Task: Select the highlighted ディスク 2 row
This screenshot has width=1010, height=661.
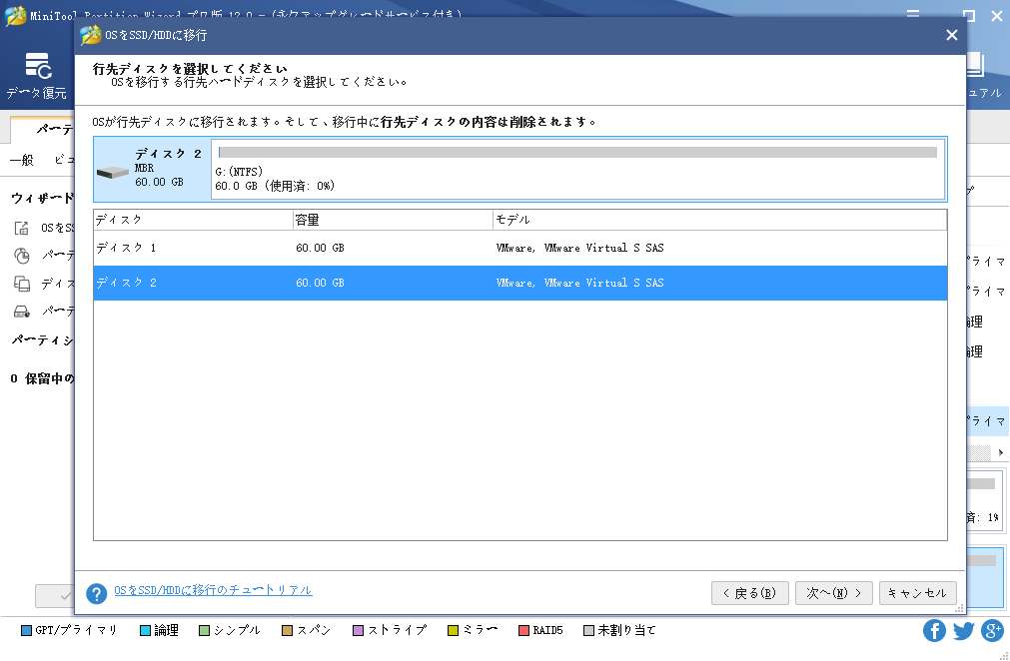Action: 519,283
